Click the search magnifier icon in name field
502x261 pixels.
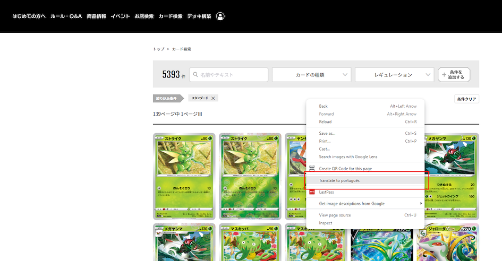195,74
